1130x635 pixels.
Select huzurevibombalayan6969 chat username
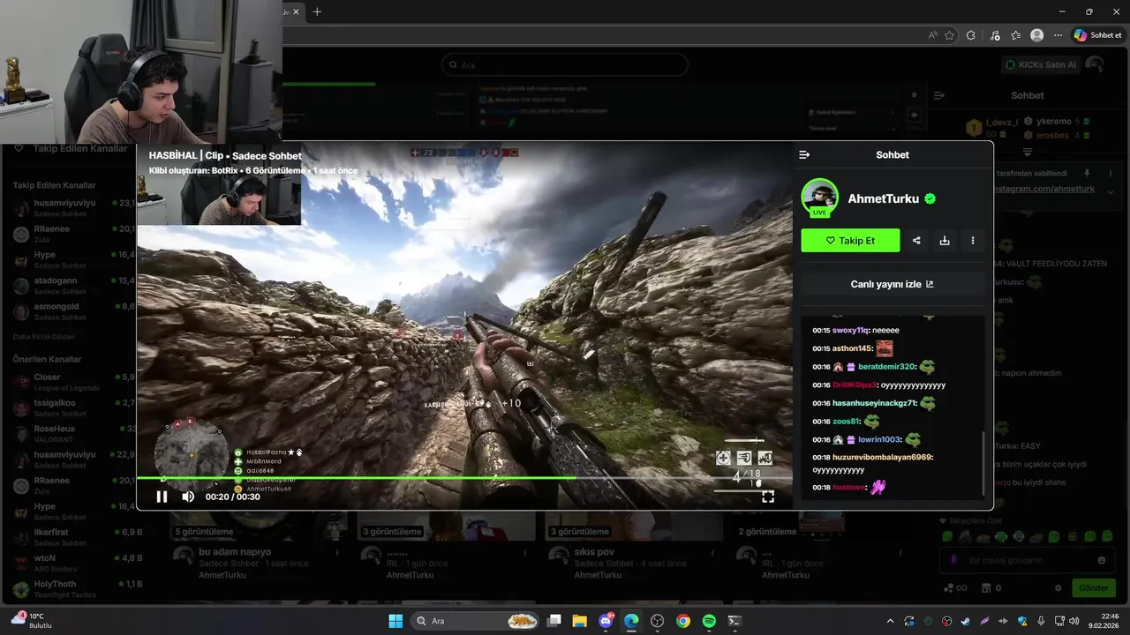[882, 457]
